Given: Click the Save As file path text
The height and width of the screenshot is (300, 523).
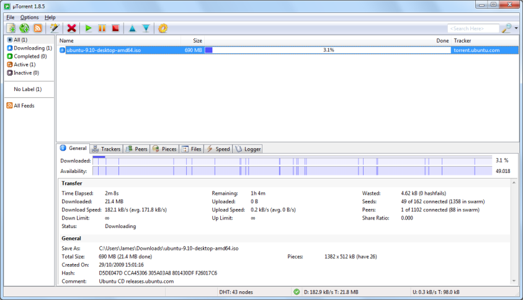Looking at the screenshot, I should point(169,249).
